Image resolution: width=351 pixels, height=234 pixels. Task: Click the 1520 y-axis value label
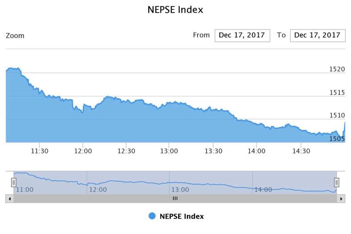337,69
